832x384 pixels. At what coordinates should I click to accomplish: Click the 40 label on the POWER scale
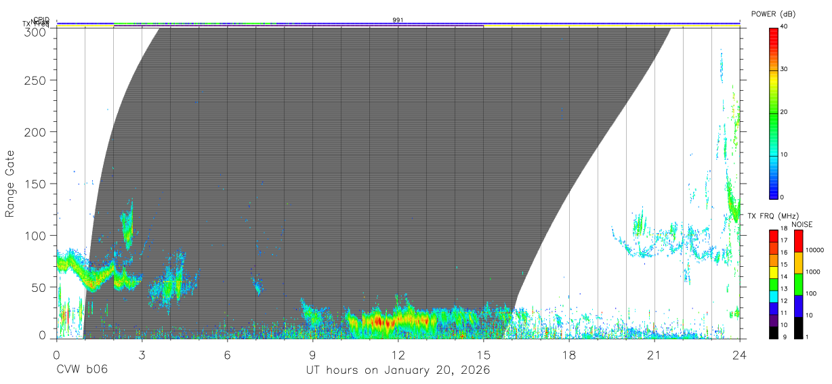[x=784, y=27]
